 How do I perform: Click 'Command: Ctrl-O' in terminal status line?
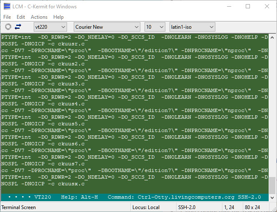(x=132, y=197)
